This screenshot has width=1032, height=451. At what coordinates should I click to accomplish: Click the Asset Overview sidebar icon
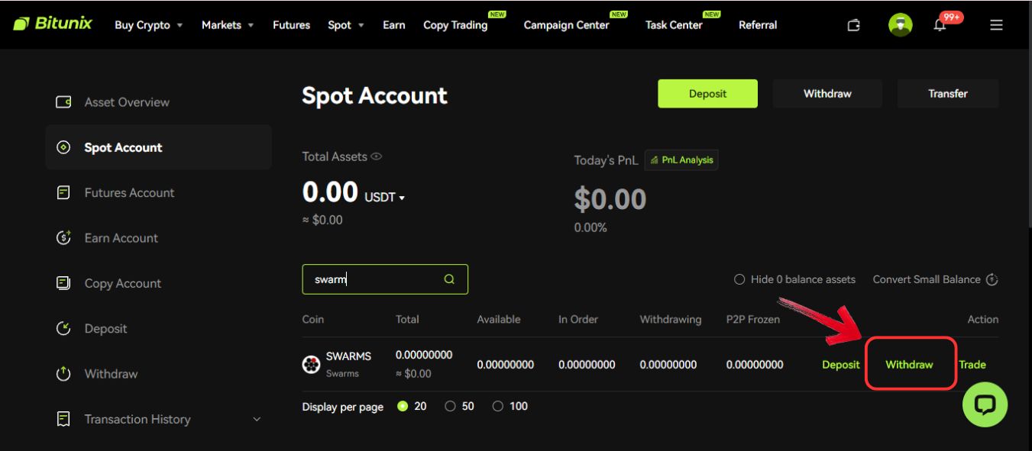tap(64, 102)
